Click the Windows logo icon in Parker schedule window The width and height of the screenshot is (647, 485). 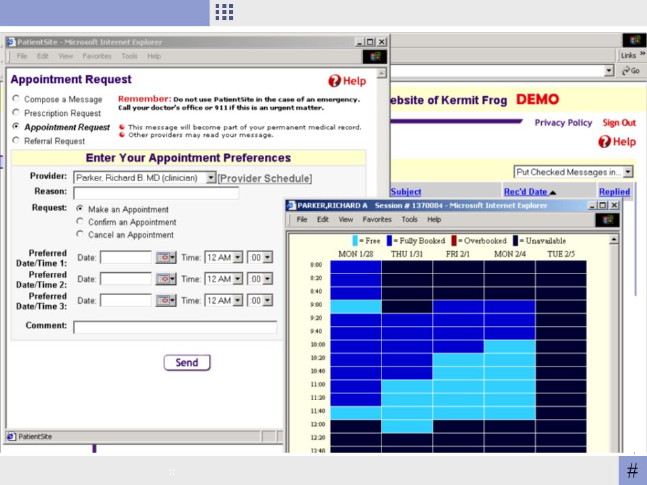point(607,220)
